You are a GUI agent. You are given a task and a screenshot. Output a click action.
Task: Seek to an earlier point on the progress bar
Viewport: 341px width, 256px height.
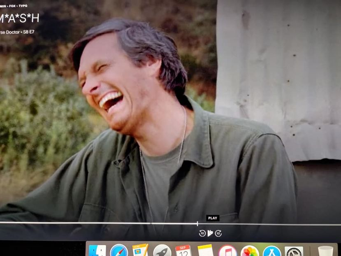[98, 223]
